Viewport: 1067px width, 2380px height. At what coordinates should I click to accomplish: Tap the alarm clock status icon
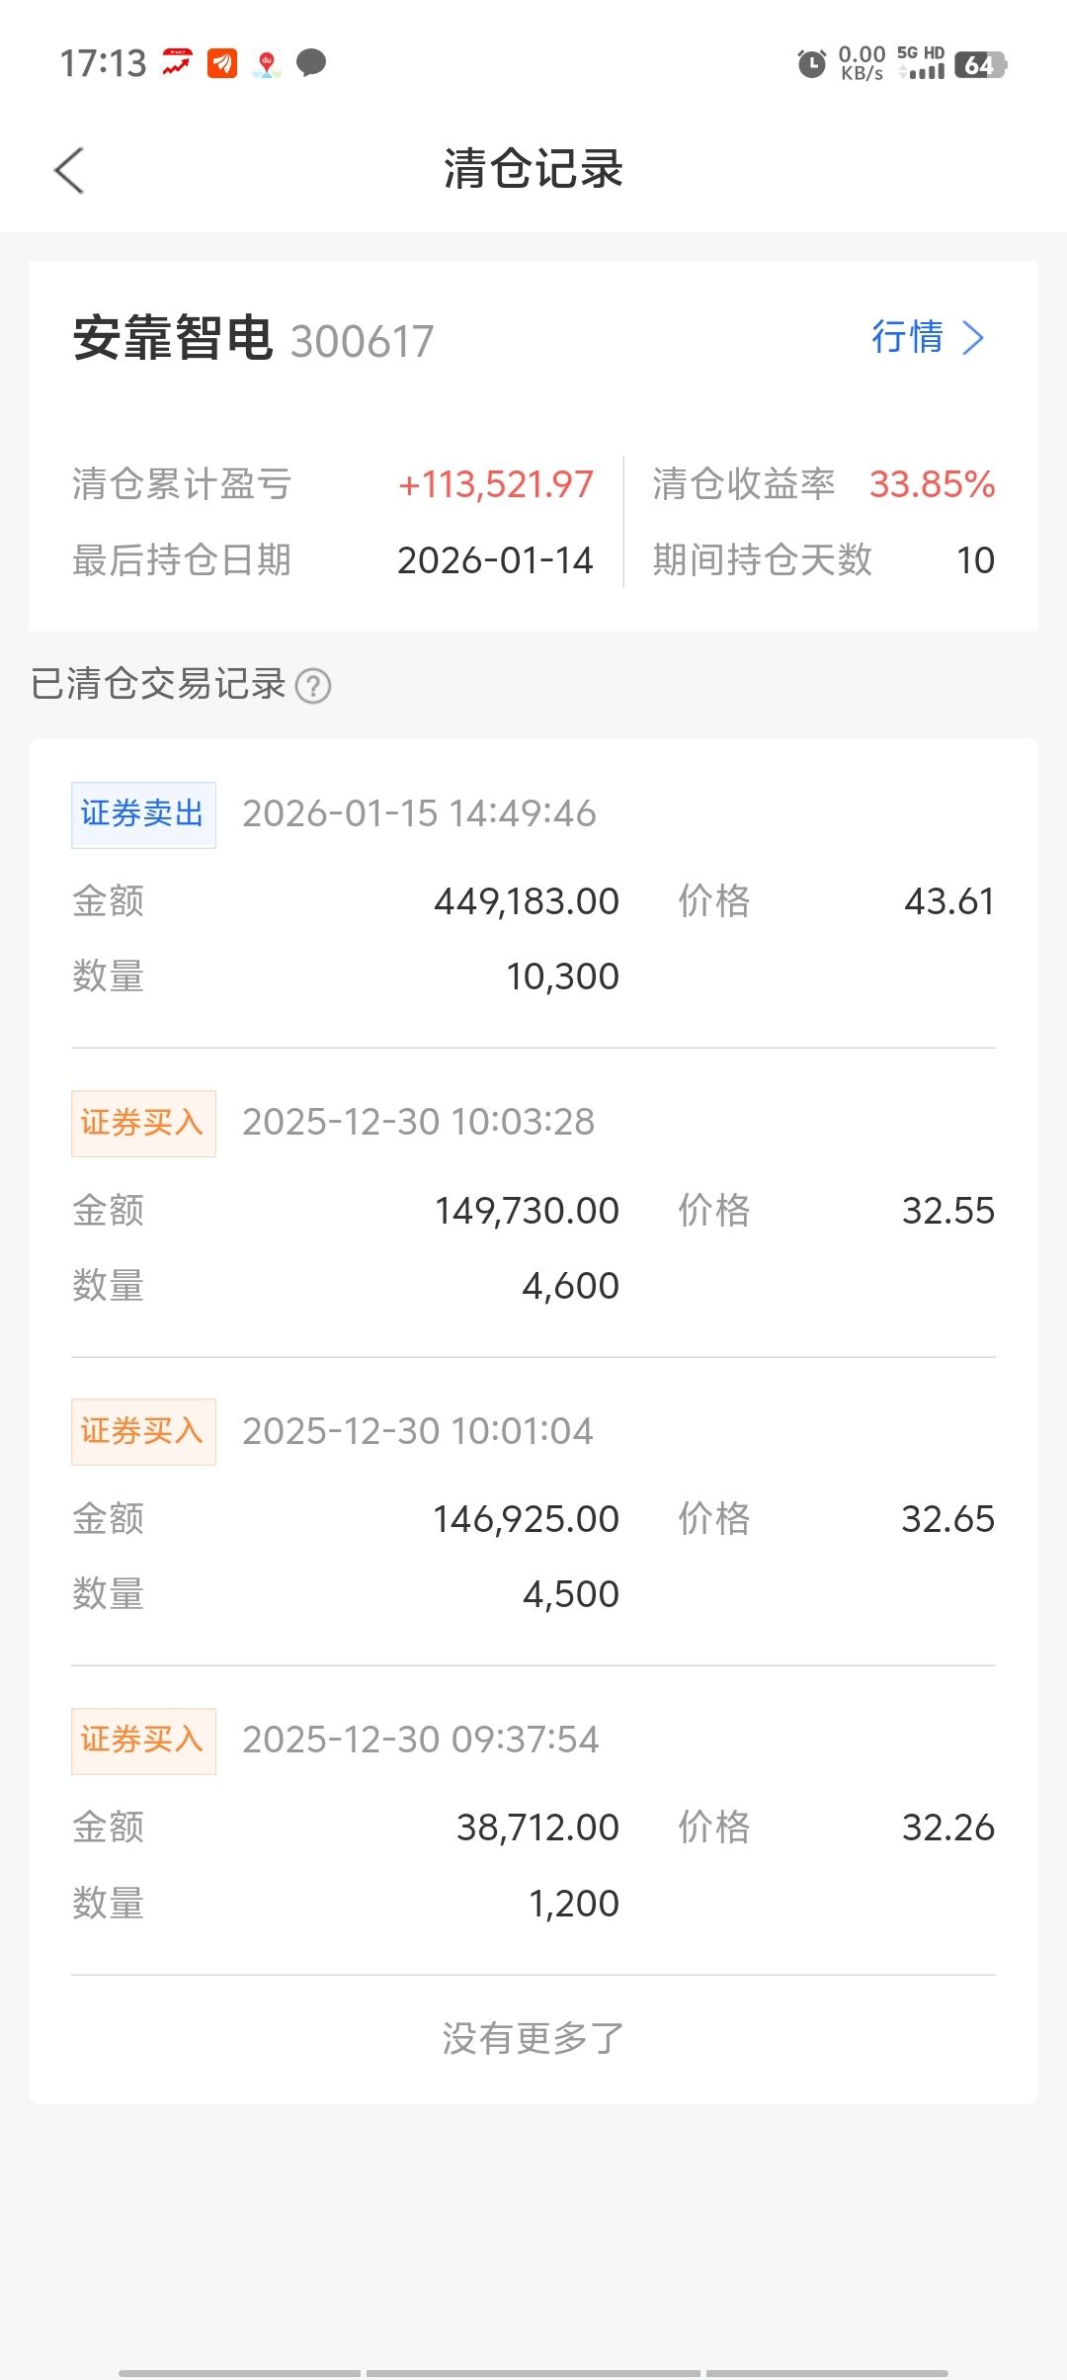click(x=811, y=64)
